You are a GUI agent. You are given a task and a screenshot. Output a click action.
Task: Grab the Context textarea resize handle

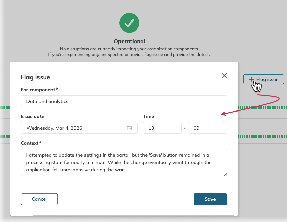pyautogui.click(x=226, y=174)
